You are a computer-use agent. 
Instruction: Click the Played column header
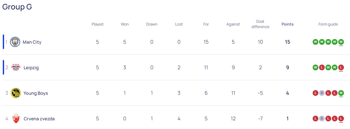(97, 24)
